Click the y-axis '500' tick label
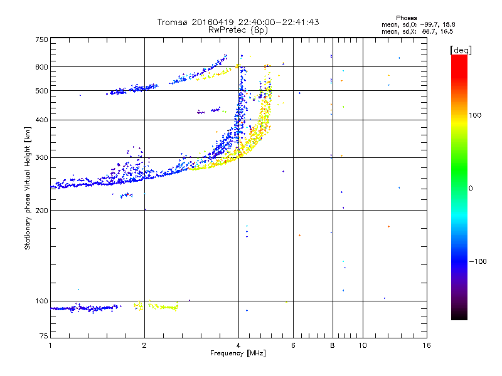The width and height of the screenshot is (502, 376). 41,91
